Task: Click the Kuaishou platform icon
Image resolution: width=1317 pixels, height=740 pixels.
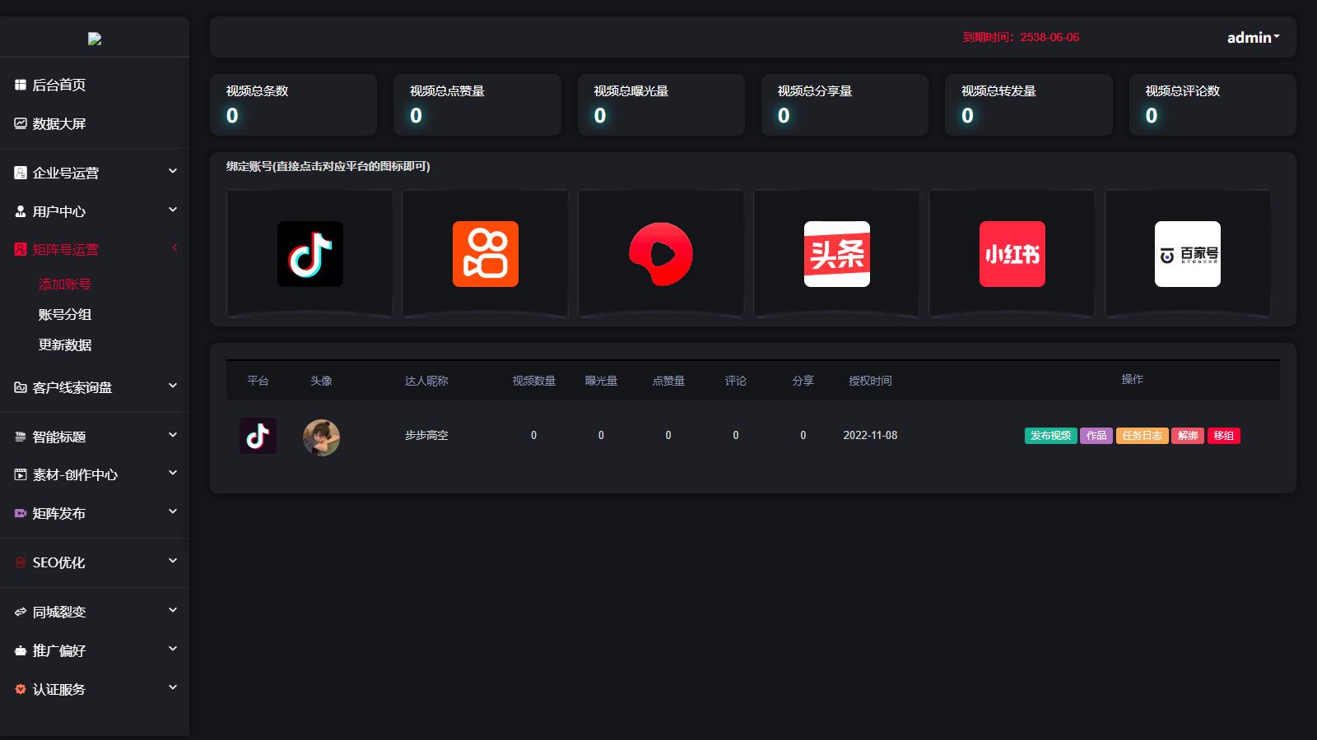Action: (x=486, y=254)
